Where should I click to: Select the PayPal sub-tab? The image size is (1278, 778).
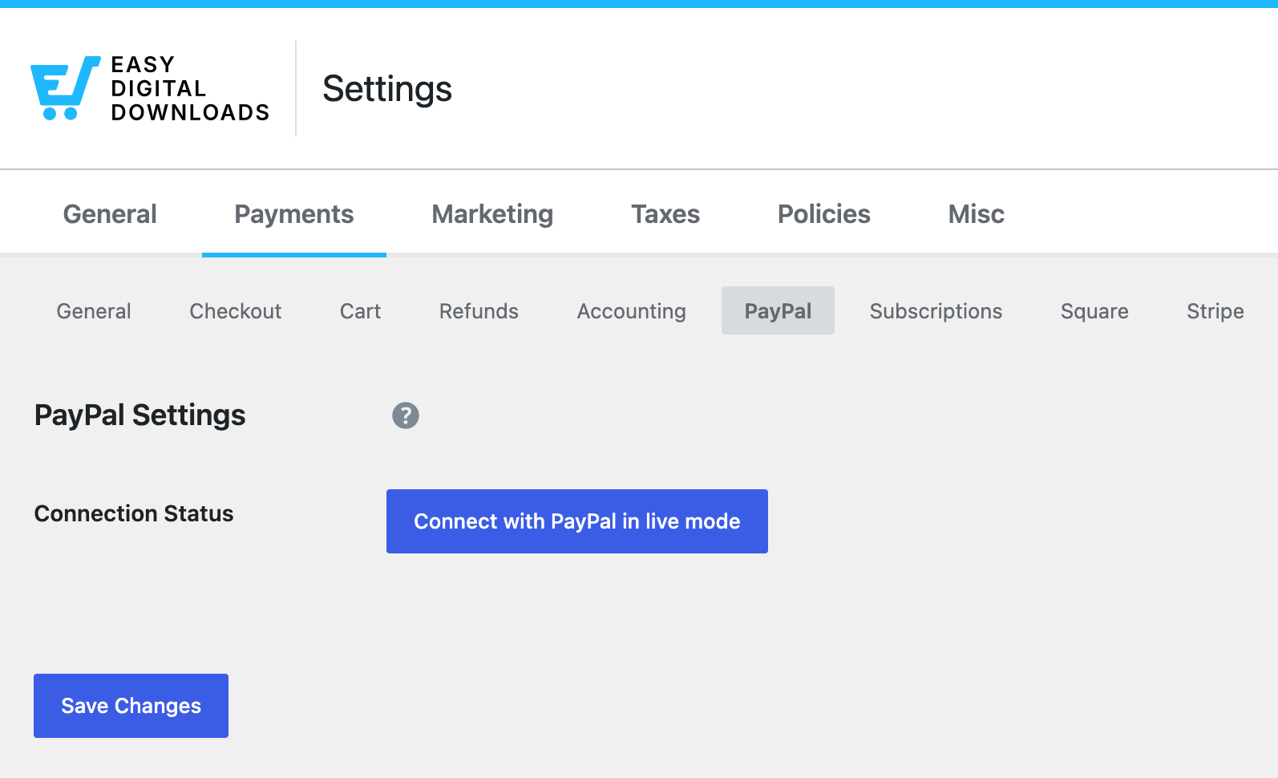[x=778, y=311]
